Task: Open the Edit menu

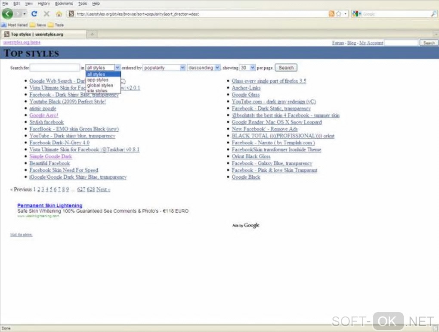Action: [x=16, y=3]
